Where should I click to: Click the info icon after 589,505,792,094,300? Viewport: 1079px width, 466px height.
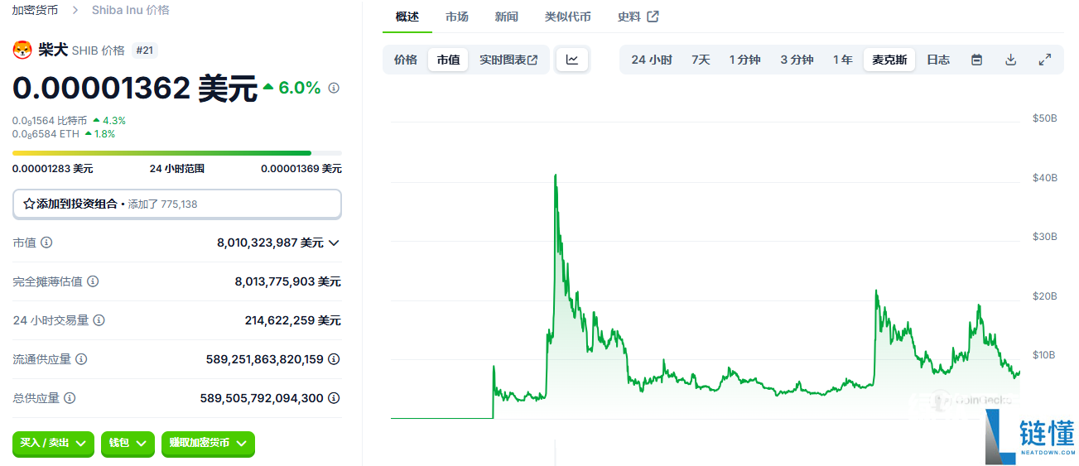[x=334, y=398]
